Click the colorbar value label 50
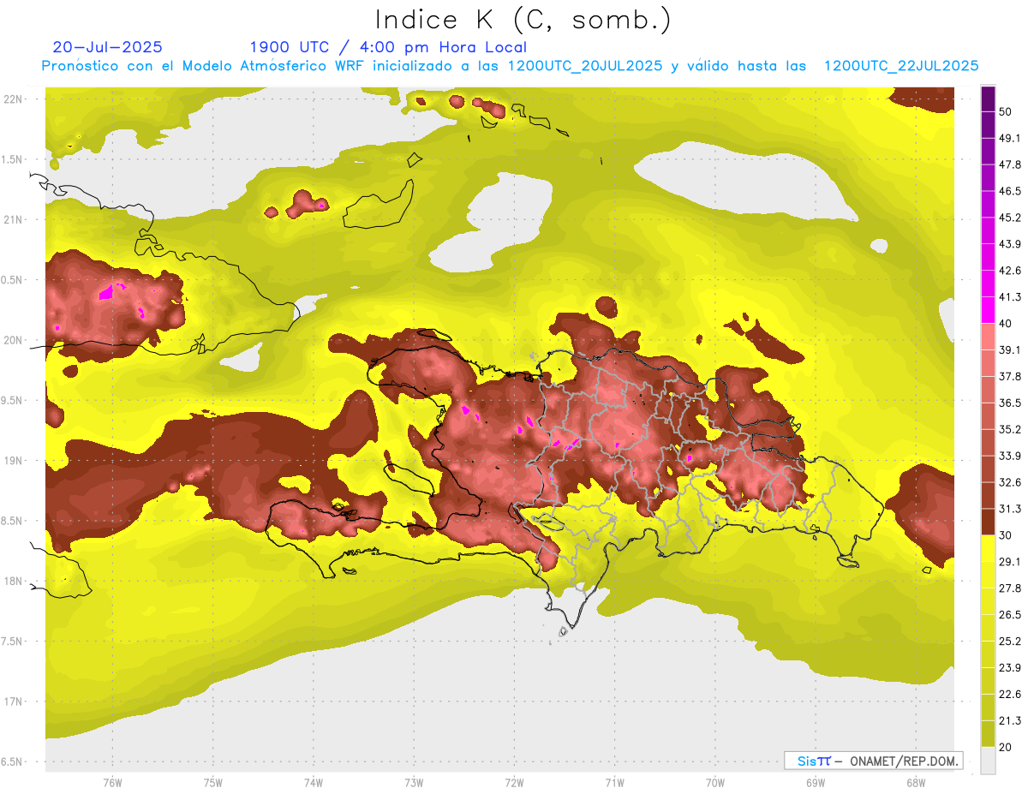 (1005, 111)
